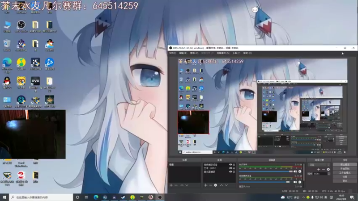Open the Tencent QQ penguin desktop icon
The height and width of the screenshot is (201, 358).
click(7, 83)
